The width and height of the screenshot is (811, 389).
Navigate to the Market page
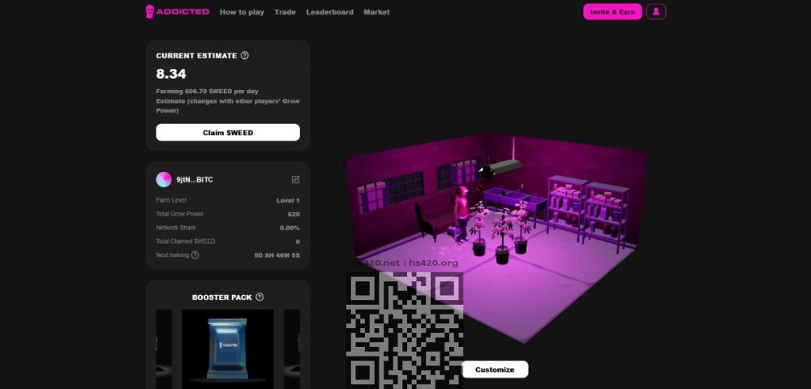pos(376,12)
